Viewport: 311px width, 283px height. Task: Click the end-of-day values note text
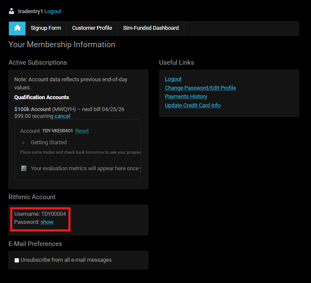pos(71,83)
